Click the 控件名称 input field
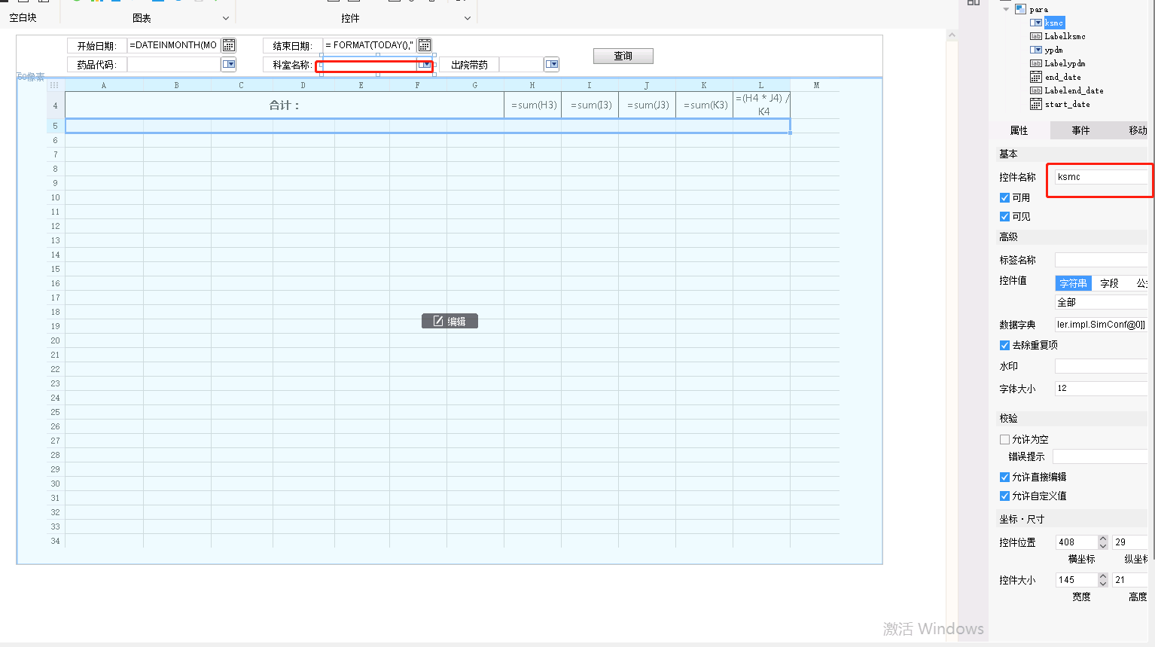The image size is (1155, 647). (x=1101, y=177)
